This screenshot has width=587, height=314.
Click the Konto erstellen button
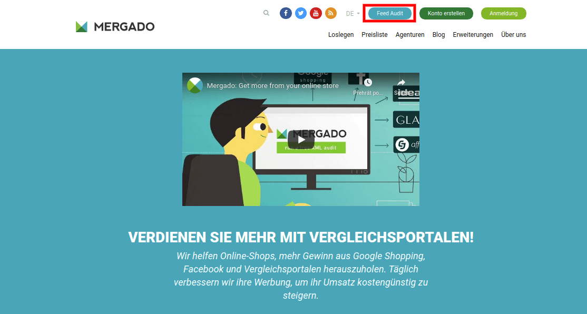tap(446, 13)
